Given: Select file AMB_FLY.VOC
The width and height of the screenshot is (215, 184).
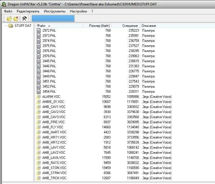Looking at the screenshot, I should click(x=53, y=127).
